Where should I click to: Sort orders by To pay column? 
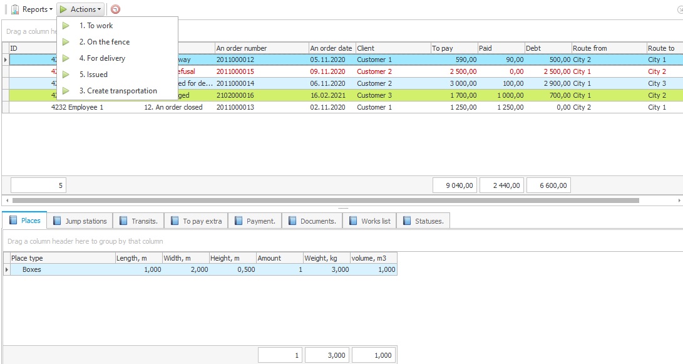(454, 48)
